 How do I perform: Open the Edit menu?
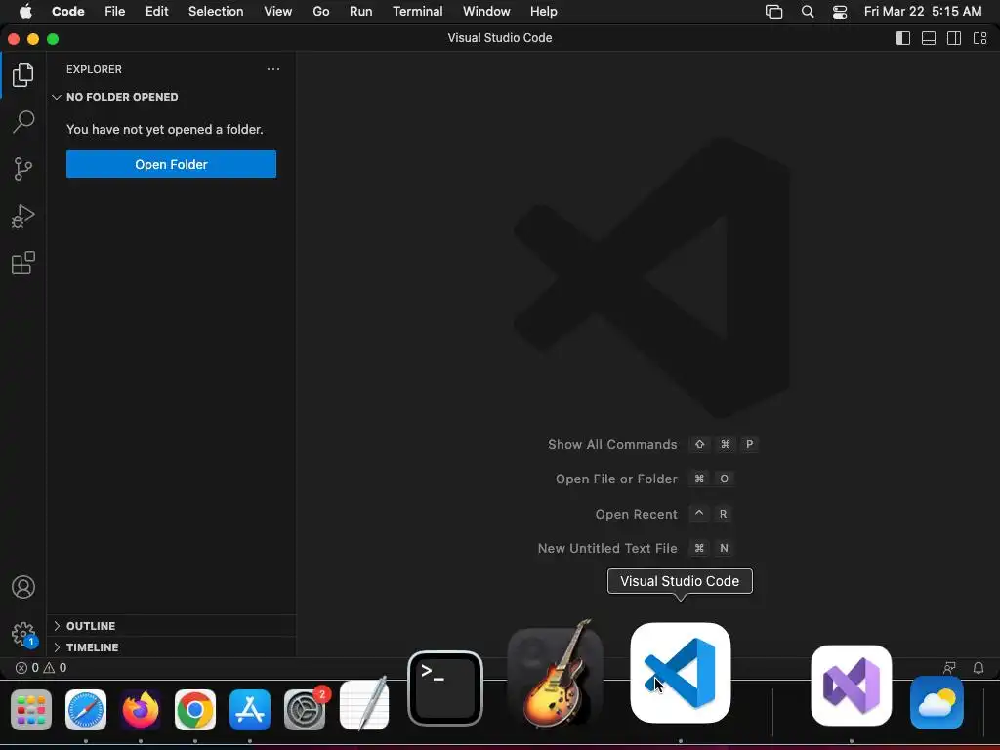pos(157,12)
